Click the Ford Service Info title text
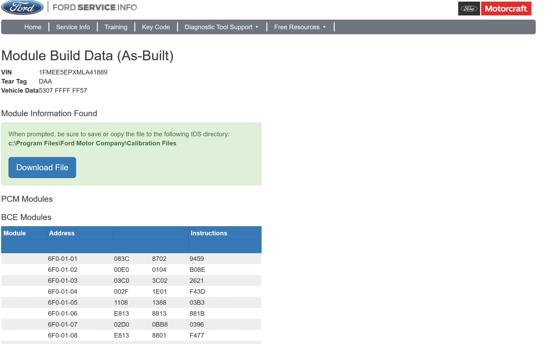The height and width of the screenshot is (344, 554). point(95,7)
